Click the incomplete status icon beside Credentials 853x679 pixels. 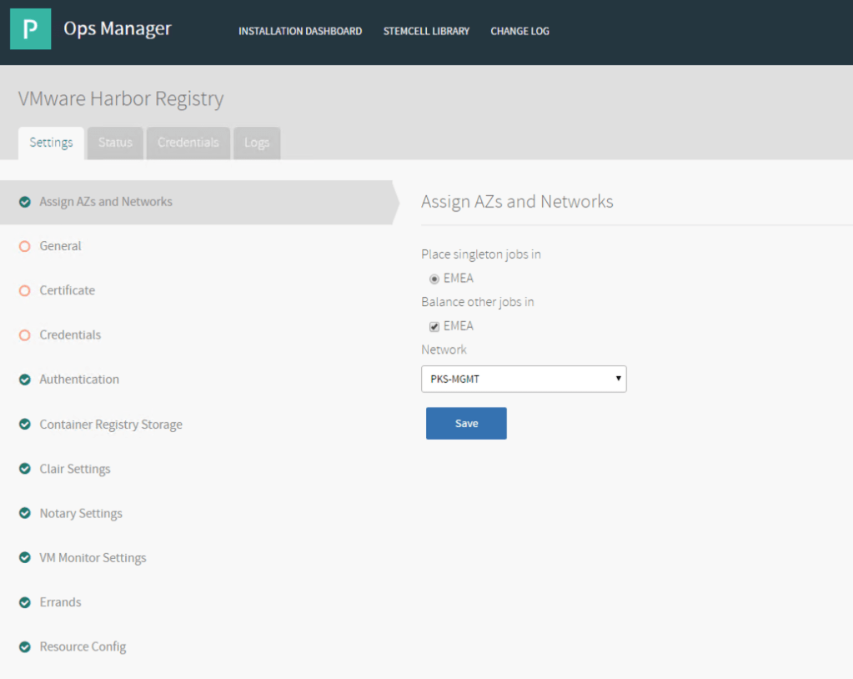25,335
